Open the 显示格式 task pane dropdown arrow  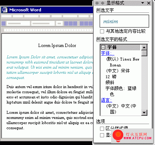pyautogui.click(x=142, y=3)
